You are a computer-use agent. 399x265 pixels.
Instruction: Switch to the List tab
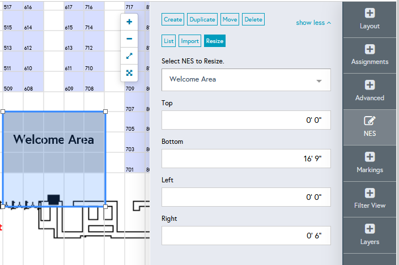point(169,41)
